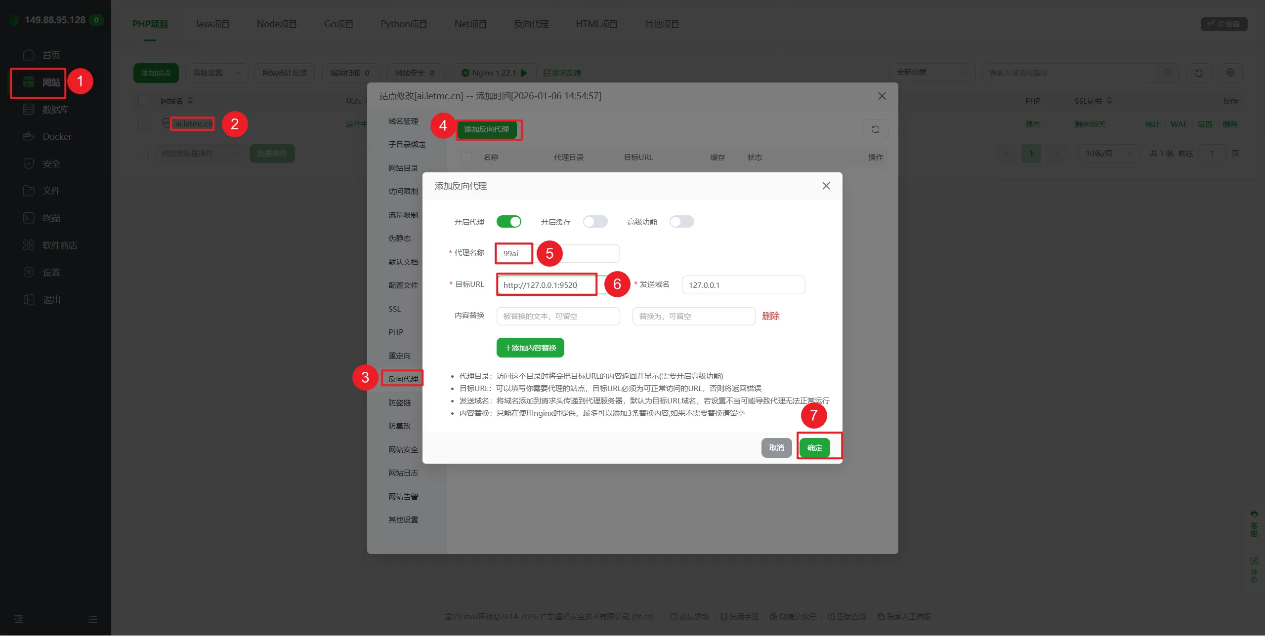This screenshot has height=636, width=1265.
Task: Click the terminal (终端) icon
Action: point(29,218)
